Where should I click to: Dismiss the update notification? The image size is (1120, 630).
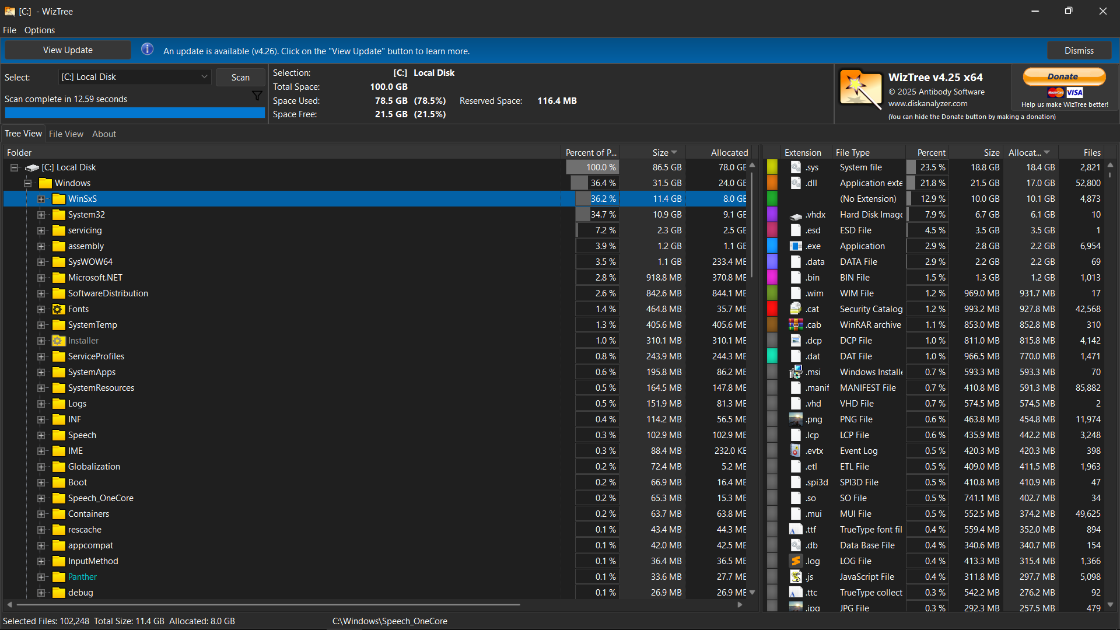(1079, 51)
